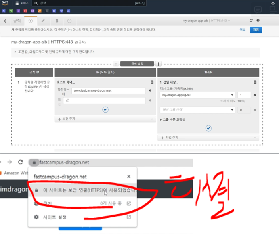Open the 작업 추가 dropdown
This screenshot has height=234, width=279.
pyautogui.click(x=208, y=138)
